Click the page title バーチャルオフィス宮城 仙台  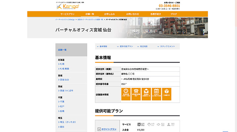pyautogui.click(x=83, y=30)
